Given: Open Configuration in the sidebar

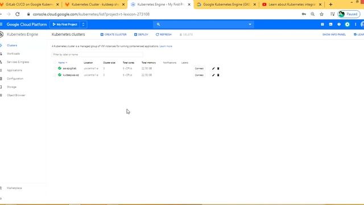Looking at the screenshot, I should 15,79.
